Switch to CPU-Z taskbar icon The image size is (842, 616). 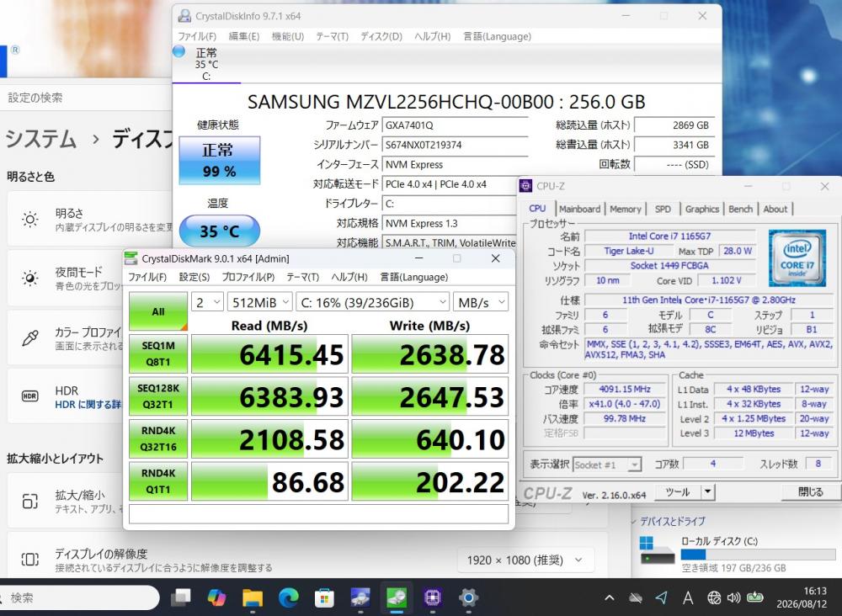point(432,597)
